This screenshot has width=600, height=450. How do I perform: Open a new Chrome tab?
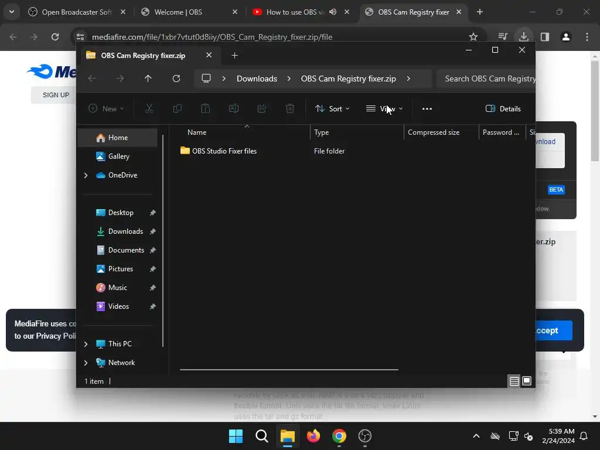480,12
